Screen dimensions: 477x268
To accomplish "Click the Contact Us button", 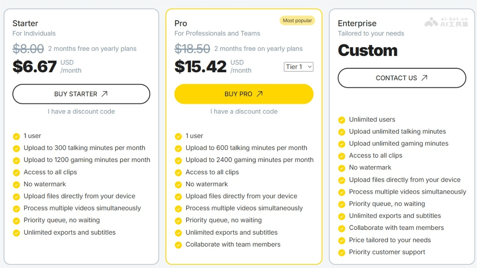I will 401,78.
